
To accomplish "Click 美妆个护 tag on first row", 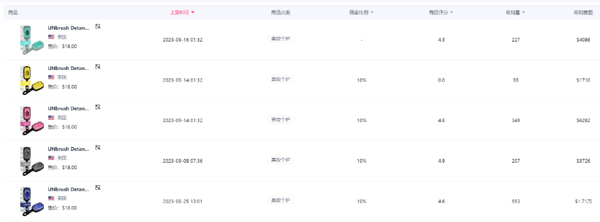I will [281, 39].
